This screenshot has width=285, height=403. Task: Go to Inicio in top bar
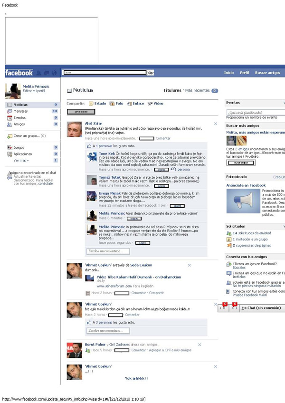[x=229, y=73]
